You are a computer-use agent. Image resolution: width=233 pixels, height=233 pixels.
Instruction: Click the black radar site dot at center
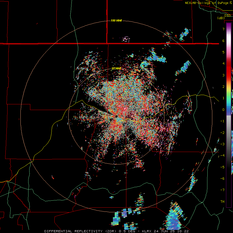pyautogui.click(x=116, y=116)
